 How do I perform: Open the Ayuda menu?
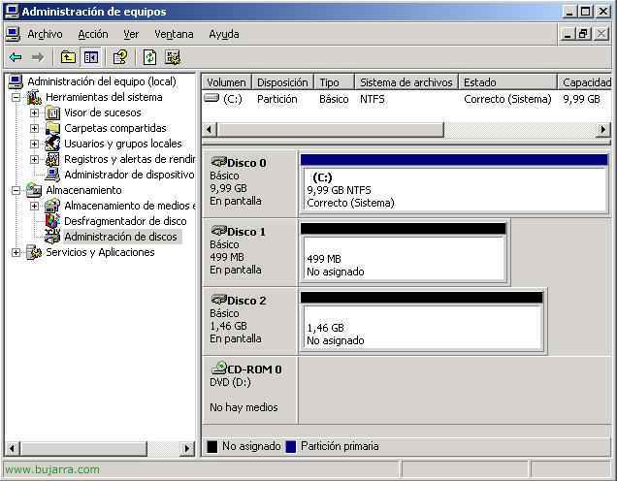(x=224, y=34)
